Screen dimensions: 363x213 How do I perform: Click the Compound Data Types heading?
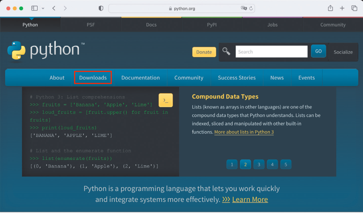pyautogui.click(x=225, y=97)
